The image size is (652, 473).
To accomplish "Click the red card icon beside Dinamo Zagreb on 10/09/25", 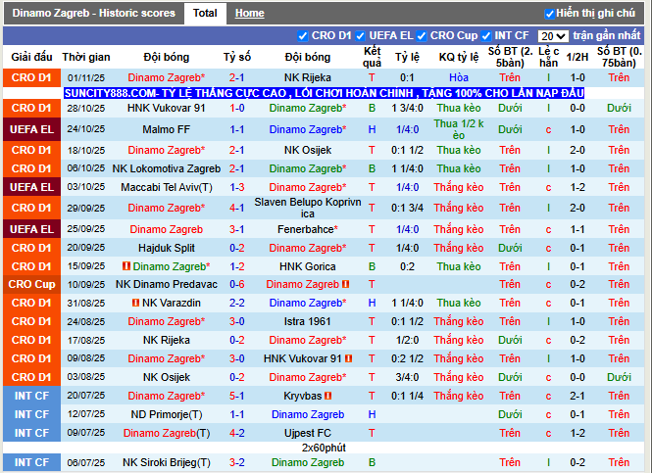I will [345, 284].
